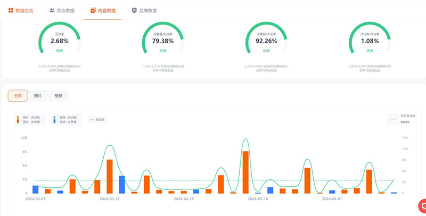
Task: Go to the 品牌数据 tab
Action: [x=148, y=10]
